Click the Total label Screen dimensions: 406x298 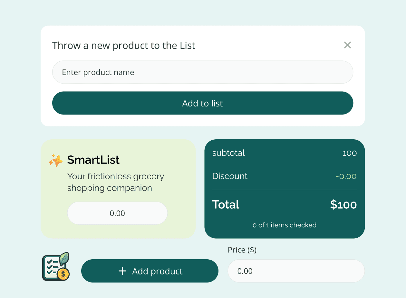click(226, 205)
